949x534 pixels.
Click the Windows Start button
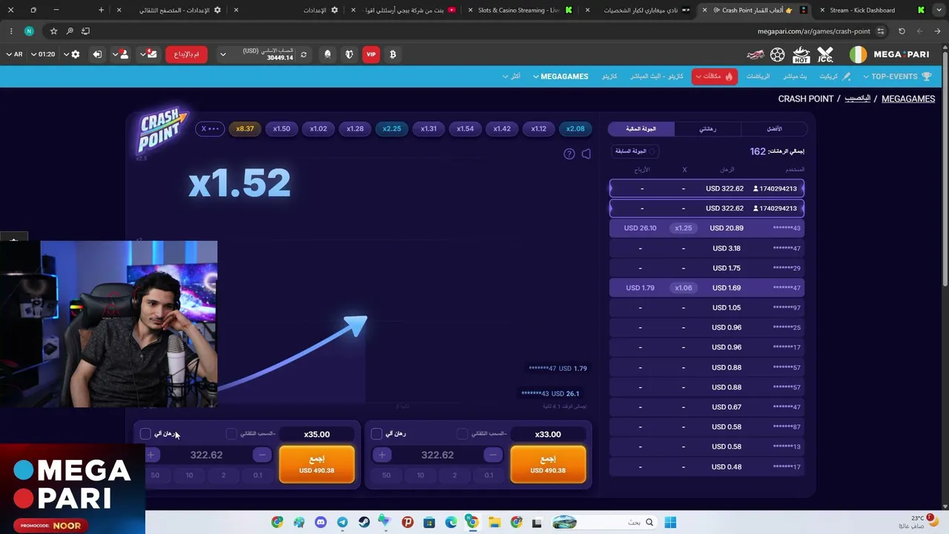coord(670,522)
